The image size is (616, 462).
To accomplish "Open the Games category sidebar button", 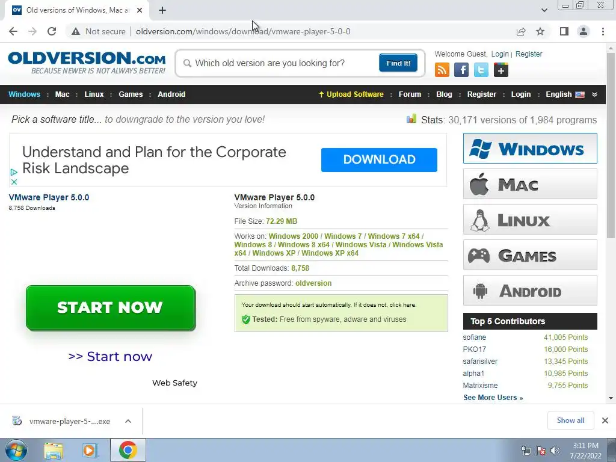I will coord(530,255).
